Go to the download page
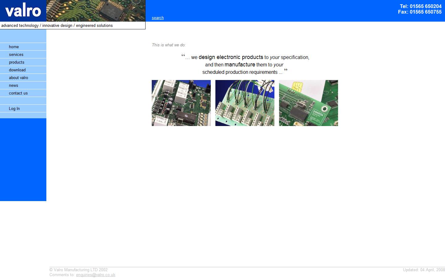445x278 pixels. [17, 70]
